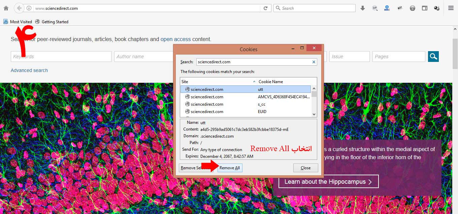Show site identity information icon
This screenshot has width=458, height=214.
coord(29,8)
